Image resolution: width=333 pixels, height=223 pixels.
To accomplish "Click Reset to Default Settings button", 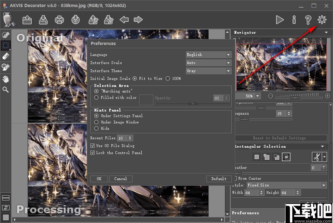I will 280,138.
